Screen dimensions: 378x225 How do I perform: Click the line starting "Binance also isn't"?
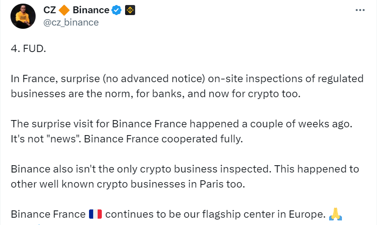(x=184, y=169)
